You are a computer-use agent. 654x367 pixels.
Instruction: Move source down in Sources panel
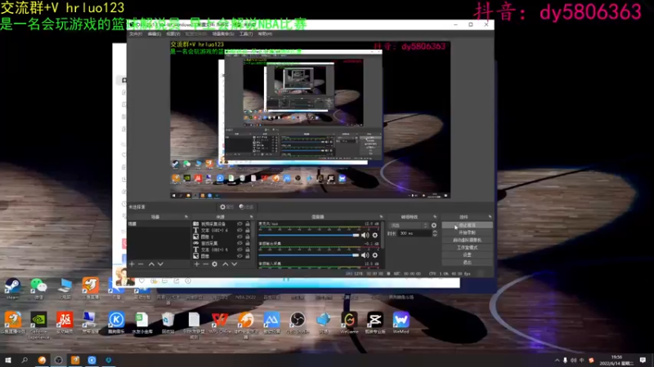point(235,264)
